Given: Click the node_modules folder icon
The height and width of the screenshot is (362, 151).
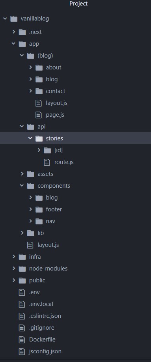Looking at the screenshot, I should click(x=22, y=269).
